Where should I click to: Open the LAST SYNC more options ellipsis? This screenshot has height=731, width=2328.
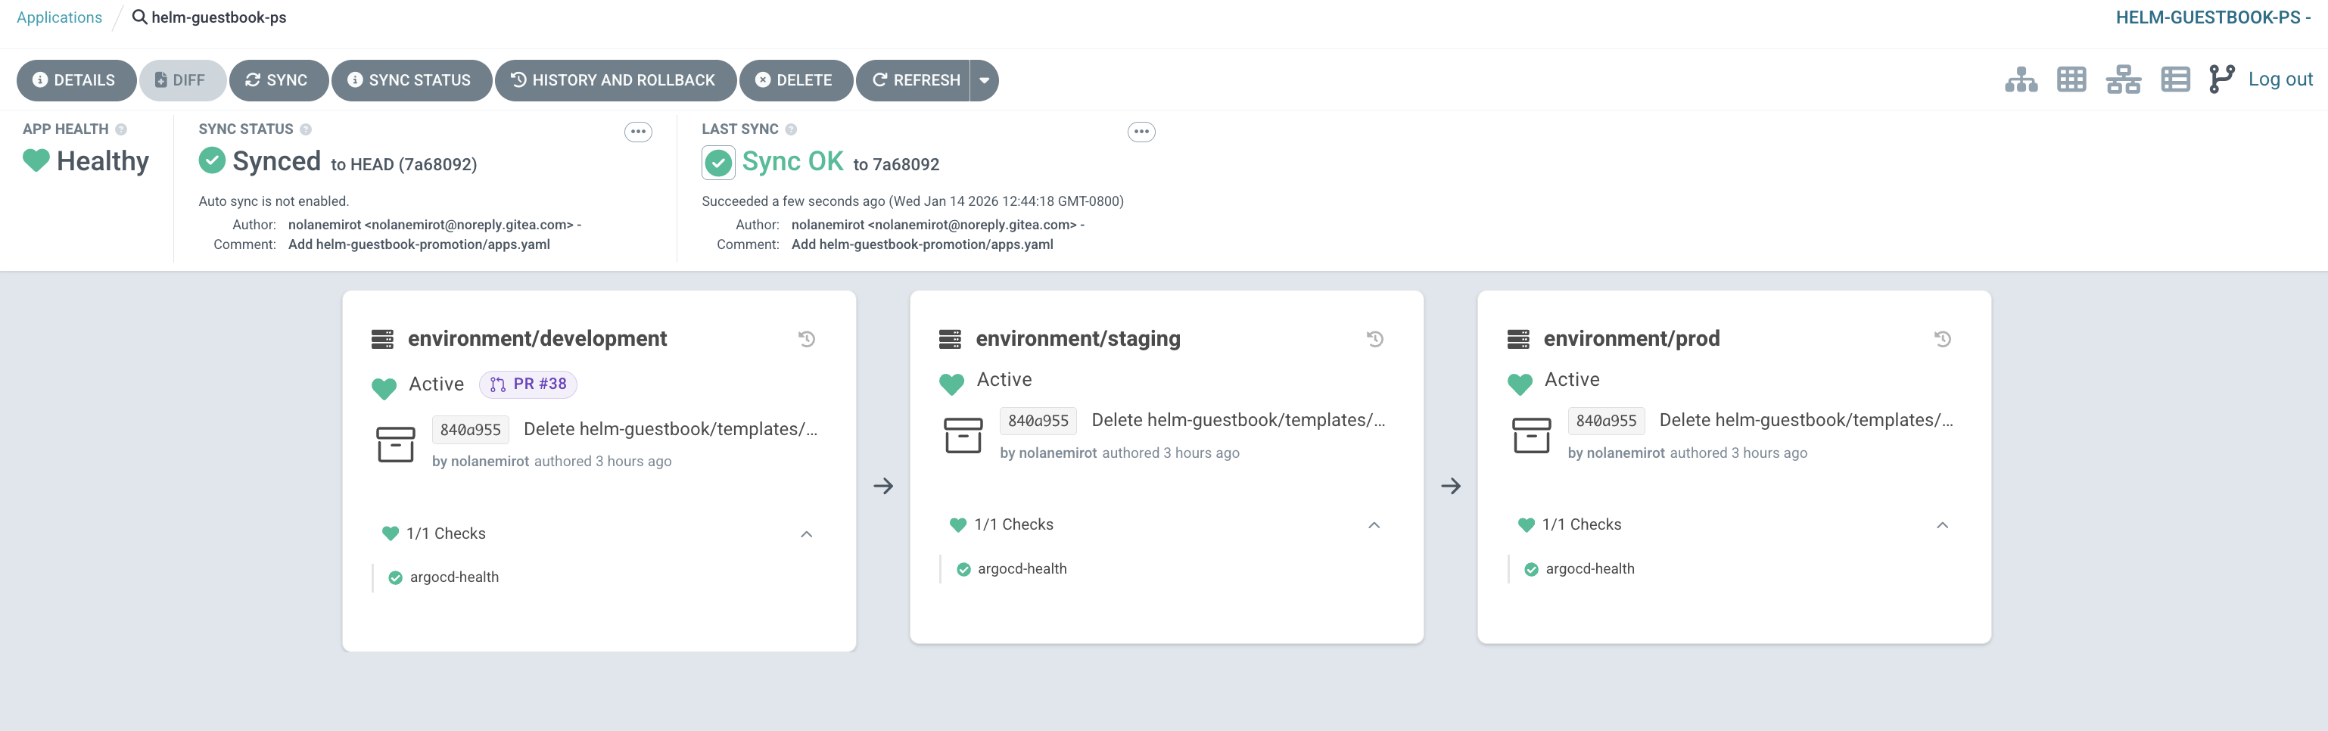[1141, 132]
